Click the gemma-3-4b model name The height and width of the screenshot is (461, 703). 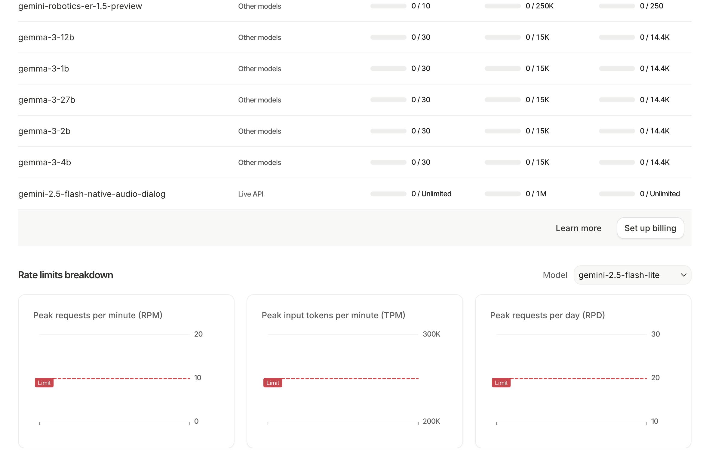[45, 162]
